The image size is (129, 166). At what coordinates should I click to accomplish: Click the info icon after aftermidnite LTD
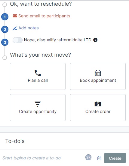click(95, 40)
